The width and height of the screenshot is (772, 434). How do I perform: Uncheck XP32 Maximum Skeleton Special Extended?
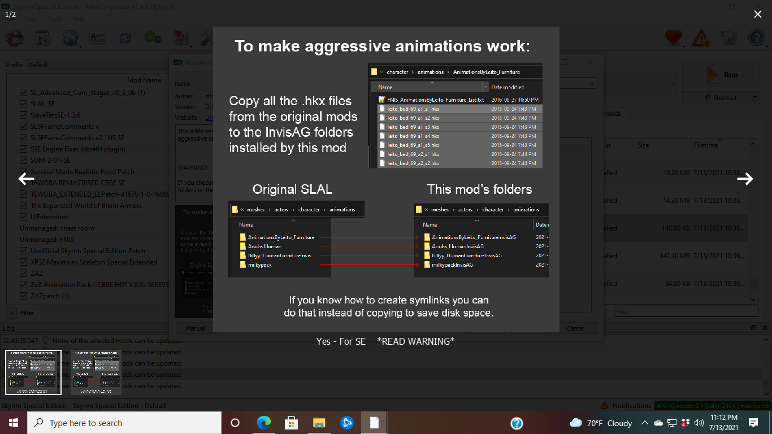pos(23,262)
